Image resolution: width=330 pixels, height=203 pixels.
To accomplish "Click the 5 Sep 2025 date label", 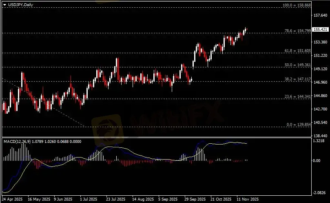I will click(x=168, y=199).
